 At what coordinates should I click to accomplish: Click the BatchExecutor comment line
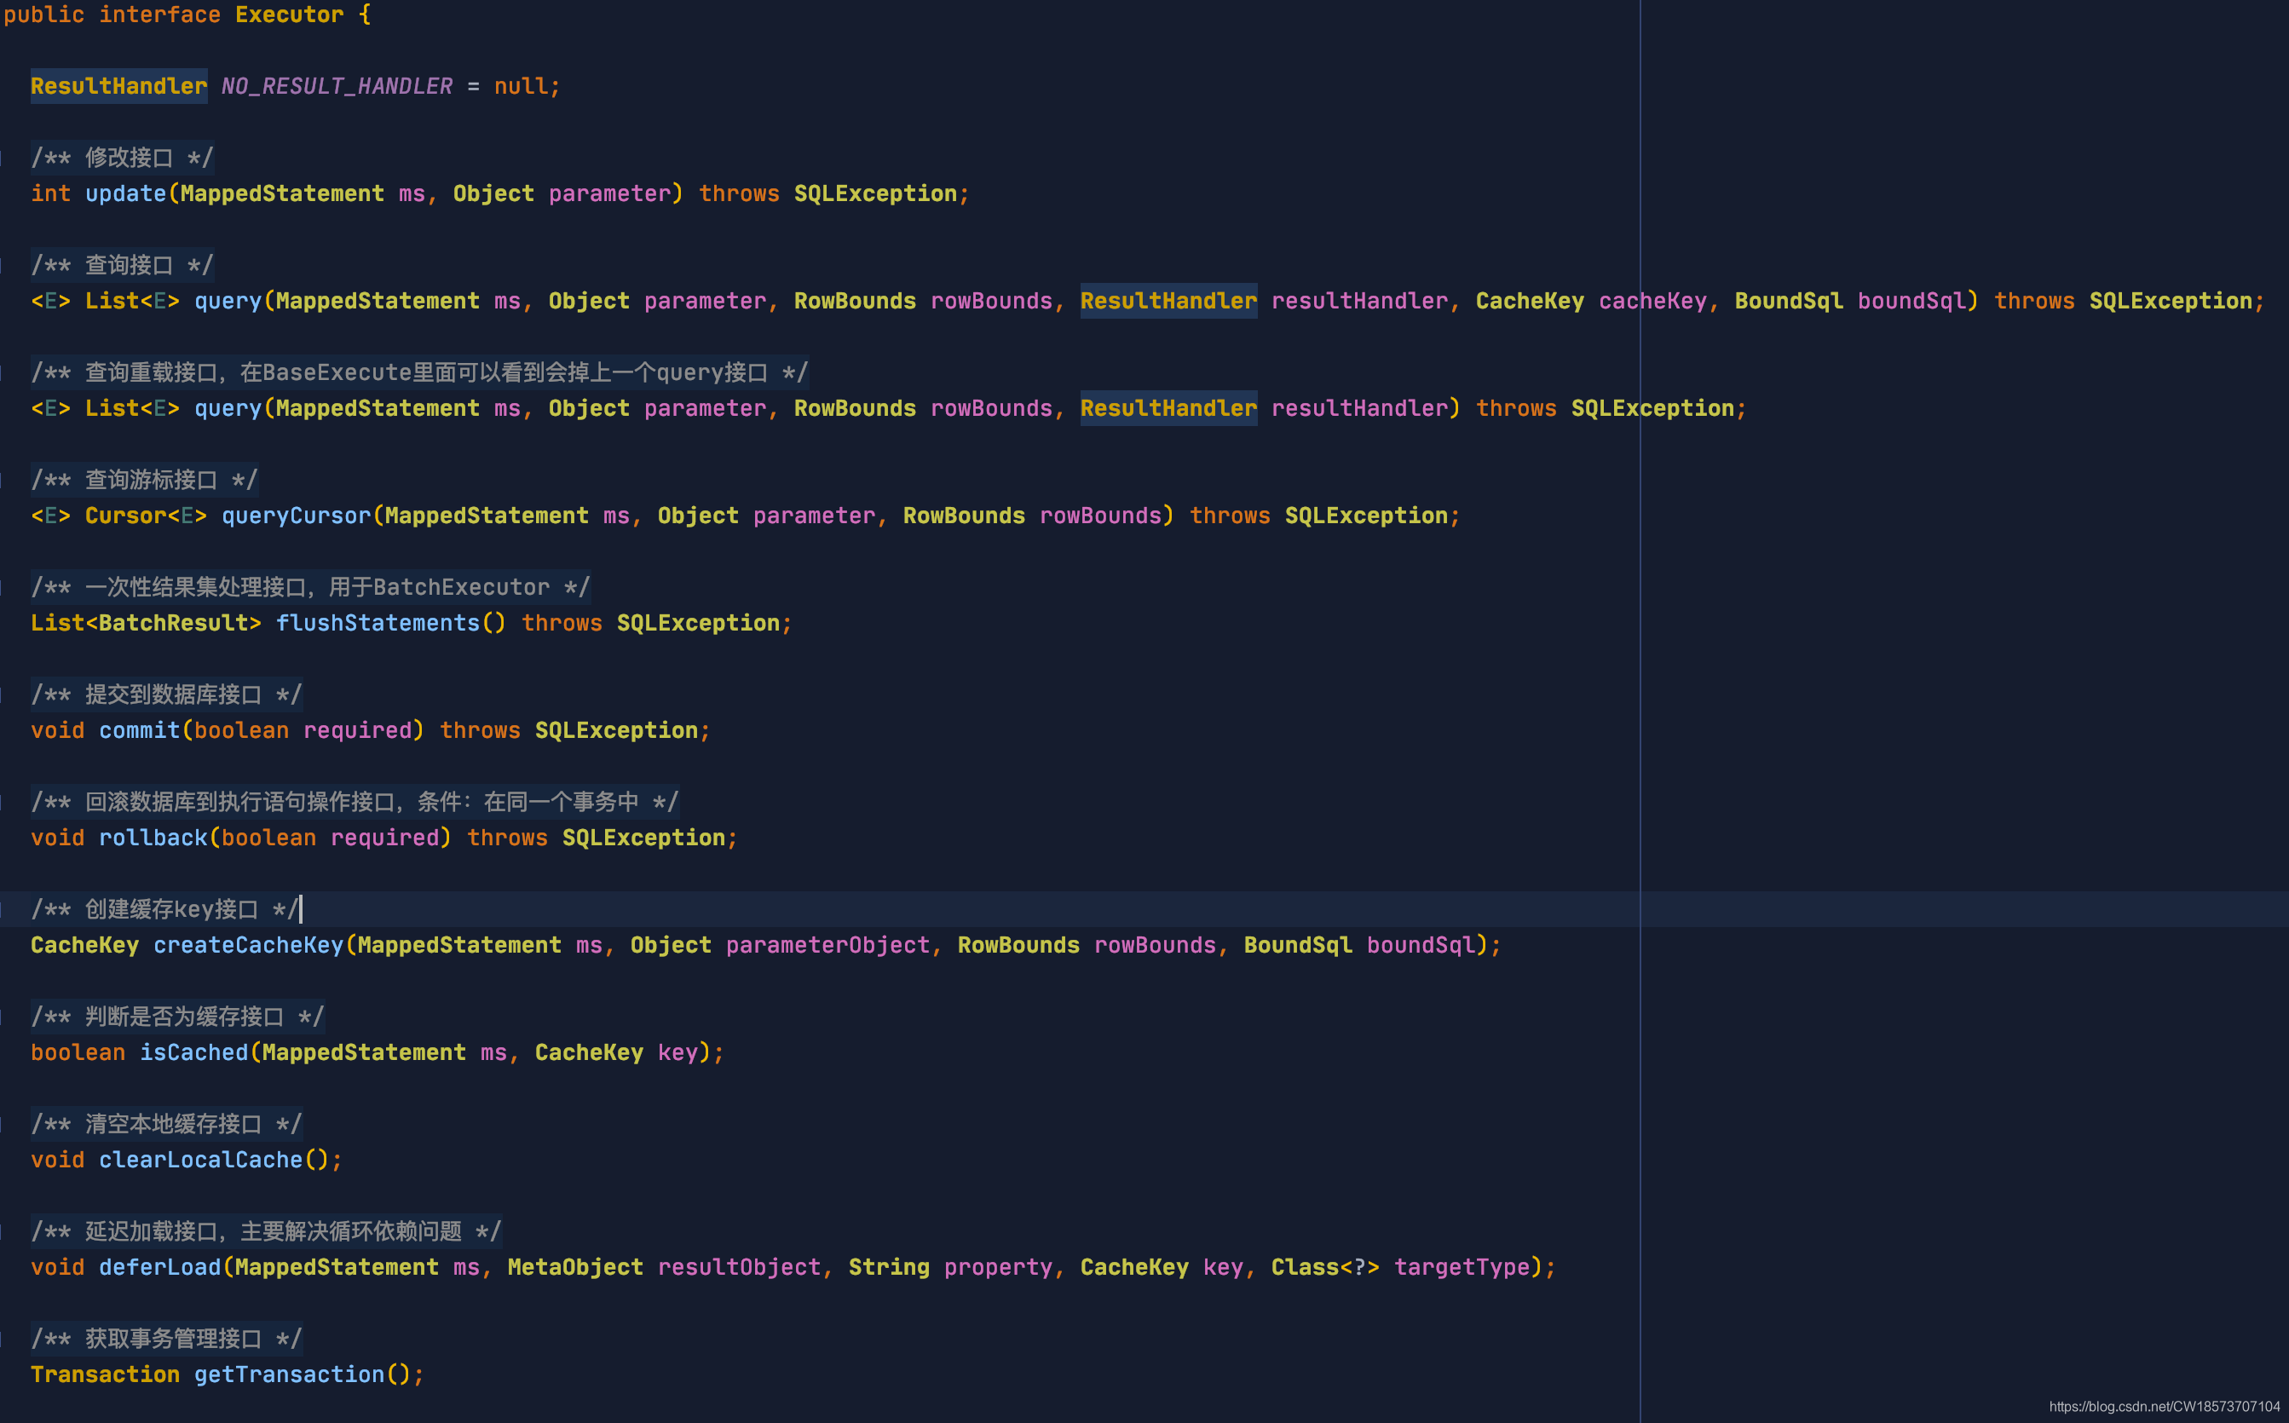(x=309, y=587)
